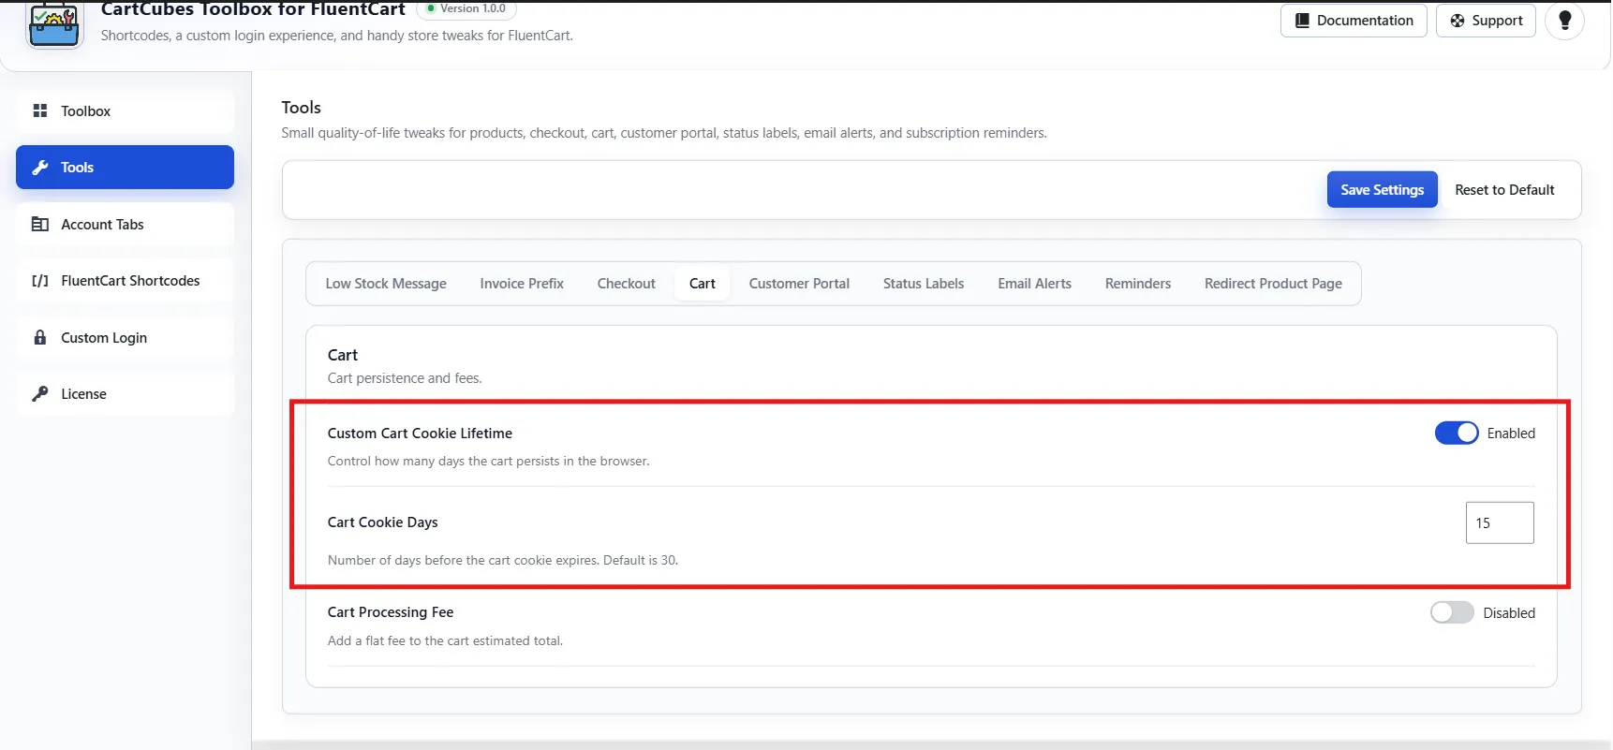Click the FluentCart Shortcodes bracket icon
Viewport: 1613px width, 750px height.
pos(40,281)
